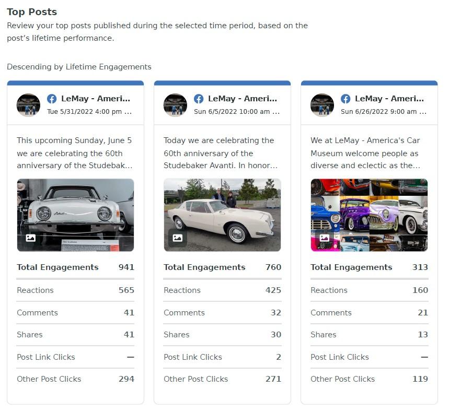Open the colorful classic cars collage thumbnail
Viewport: 449px width, 412px height.
(369, 215)
